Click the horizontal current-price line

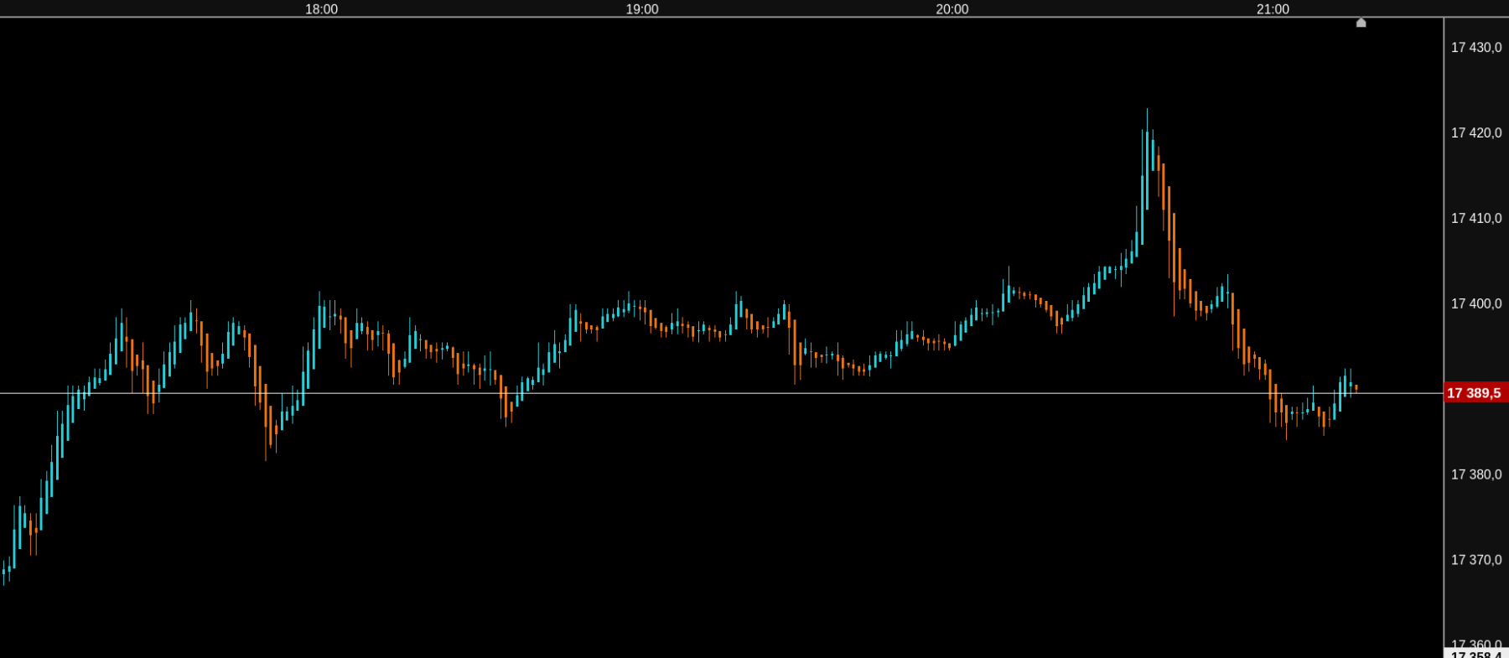721,393
